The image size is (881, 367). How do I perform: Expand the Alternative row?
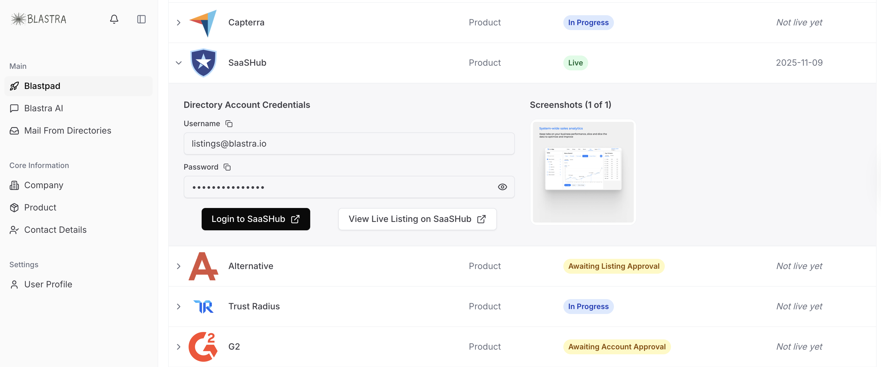click(178, 266)
